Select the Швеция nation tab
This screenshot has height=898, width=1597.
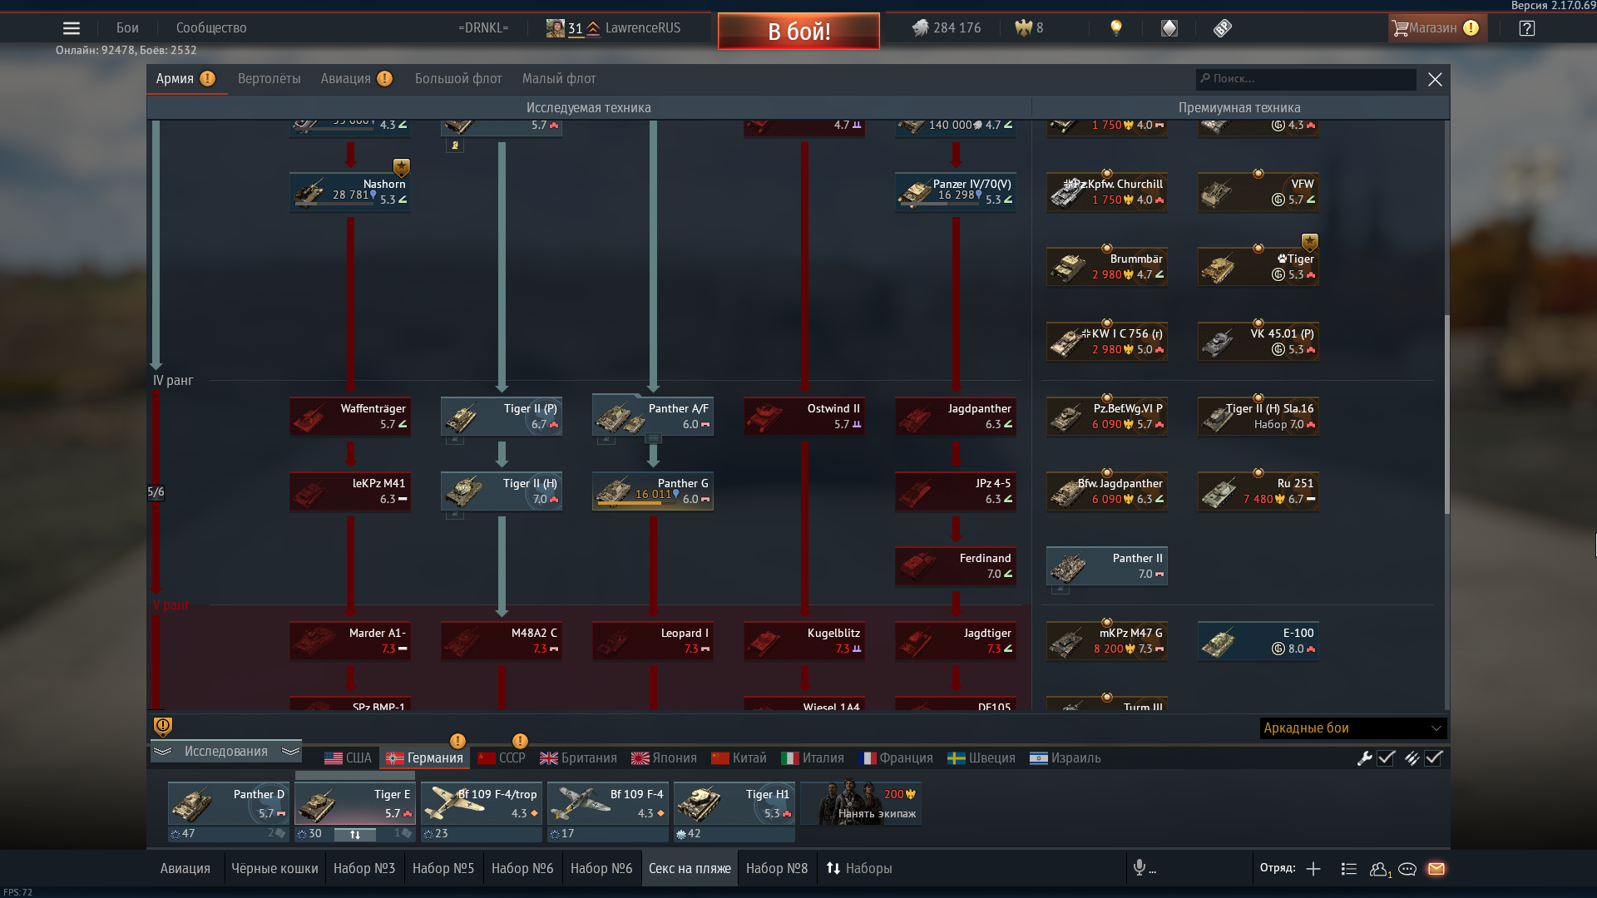pos(981,757)
